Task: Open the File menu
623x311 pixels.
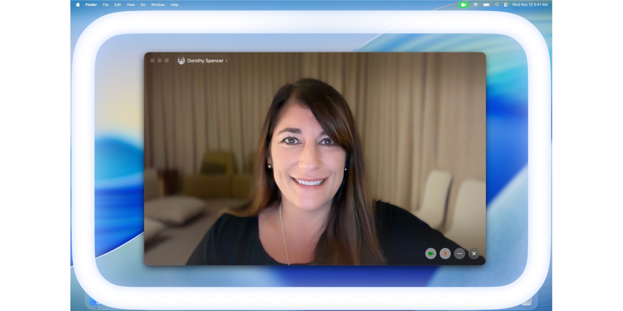Action: [106, 5]
